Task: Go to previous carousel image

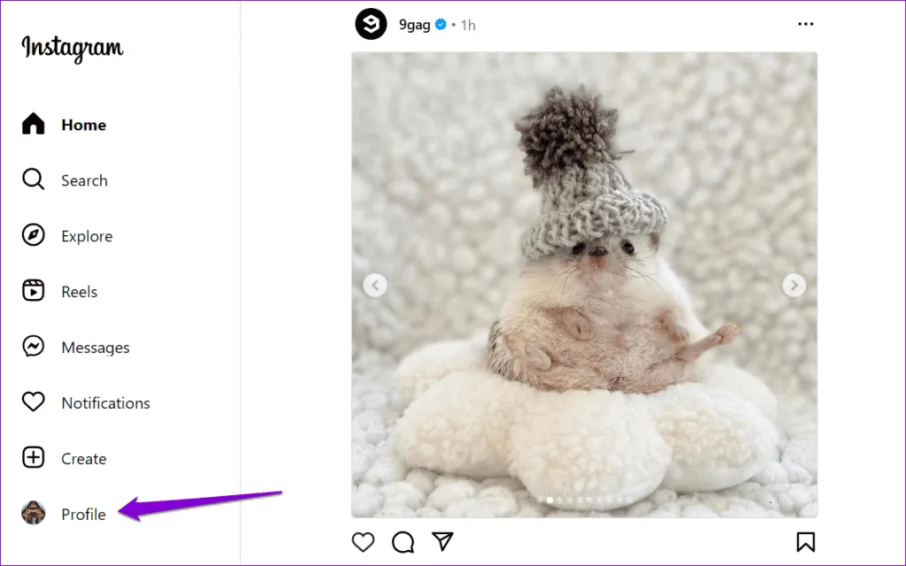Action: [375, 285]
